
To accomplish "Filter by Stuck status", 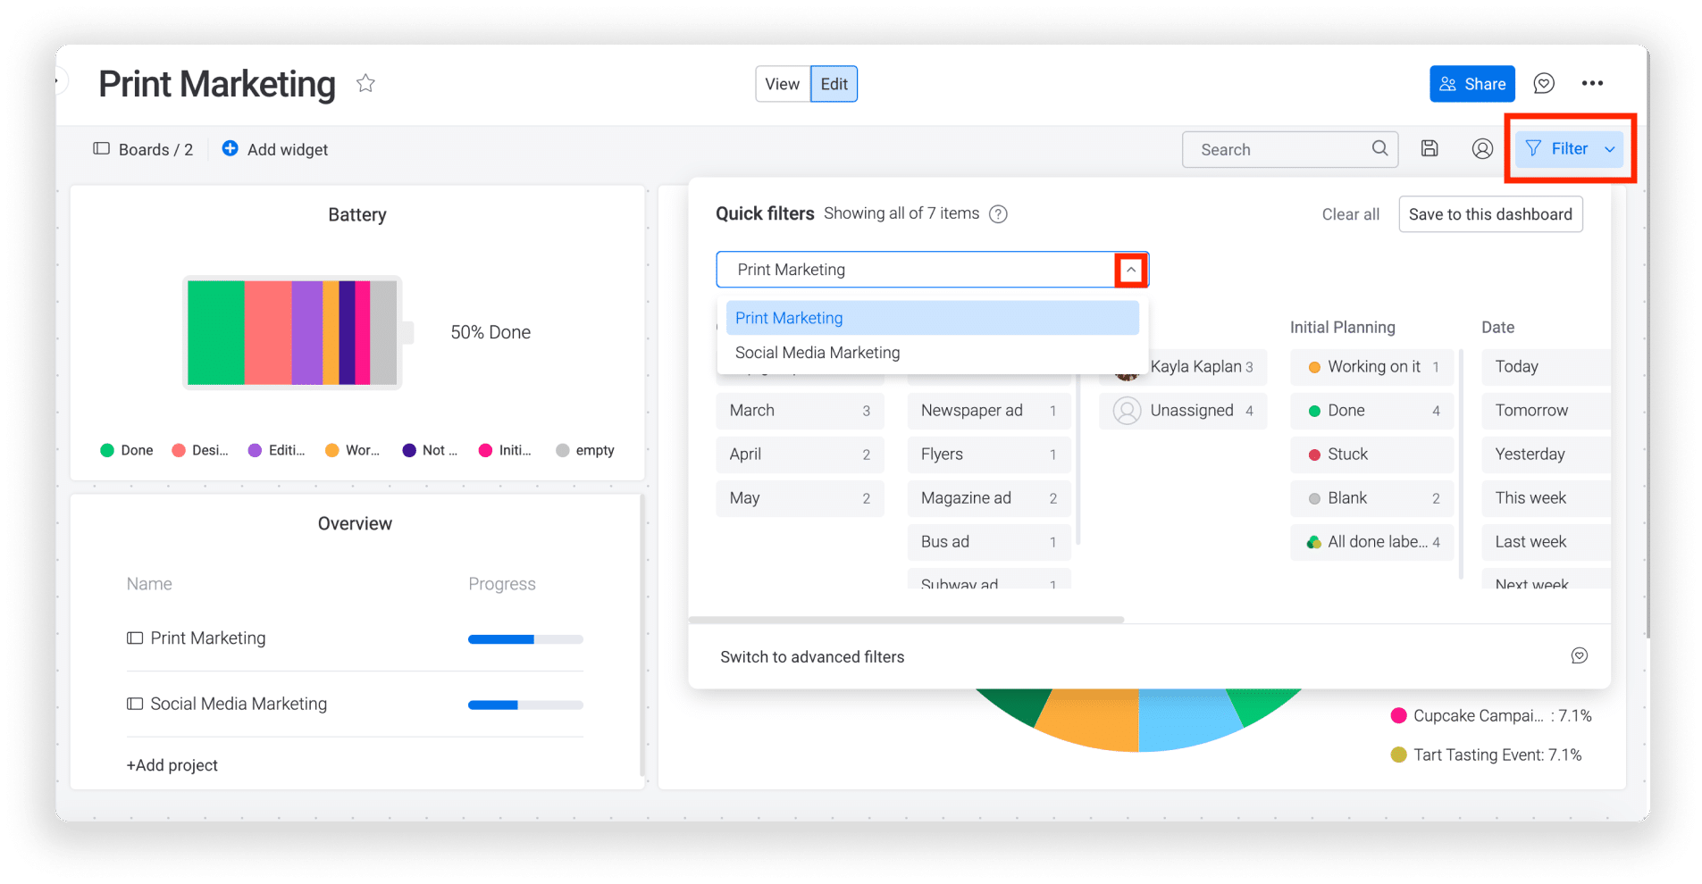I will 1372,455.
